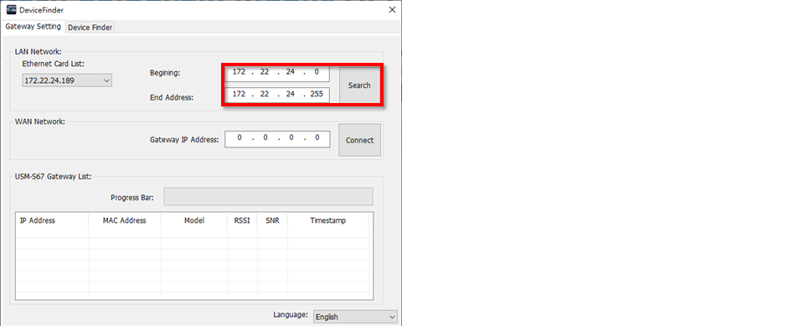Switch to the Device Finder tab
Viewport: 804px width, 326px height.
point(90,27)
